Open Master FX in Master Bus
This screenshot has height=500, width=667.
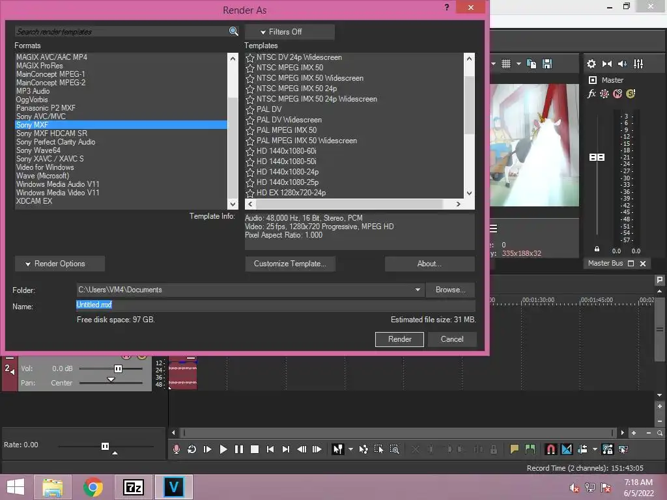pos(591,94)
